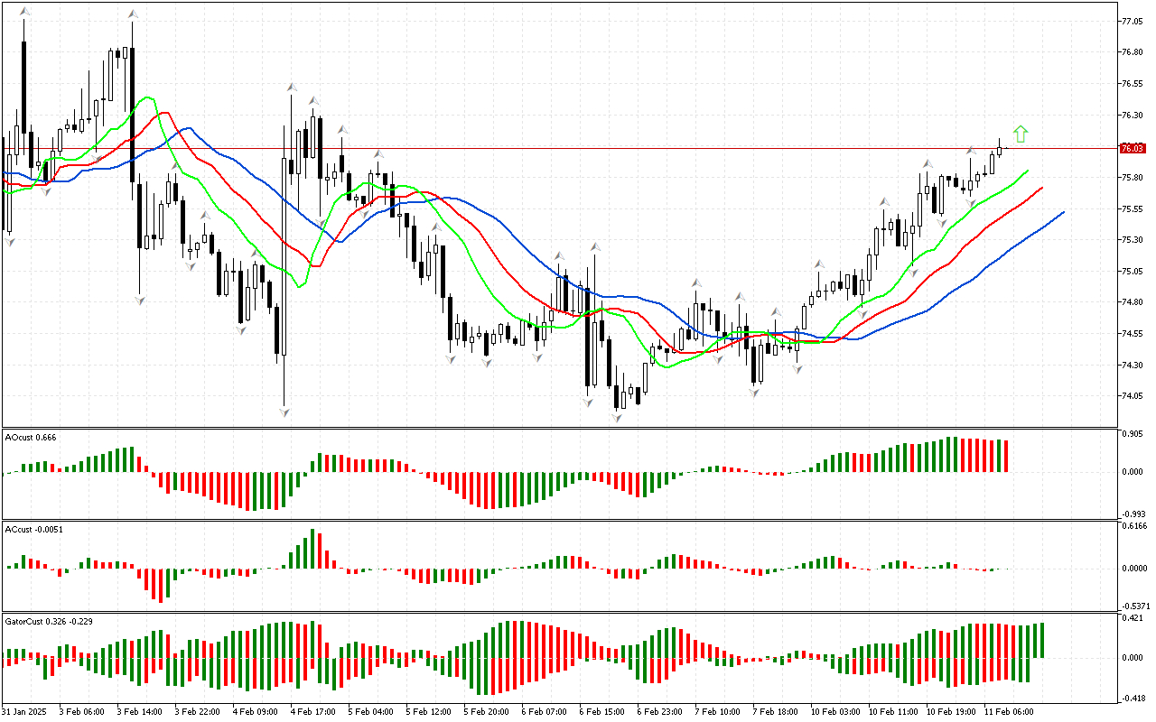Viewport: 1156px width, 722px height.
Task: Click the green up-arrow buy signal
Action: point(1021,134)
